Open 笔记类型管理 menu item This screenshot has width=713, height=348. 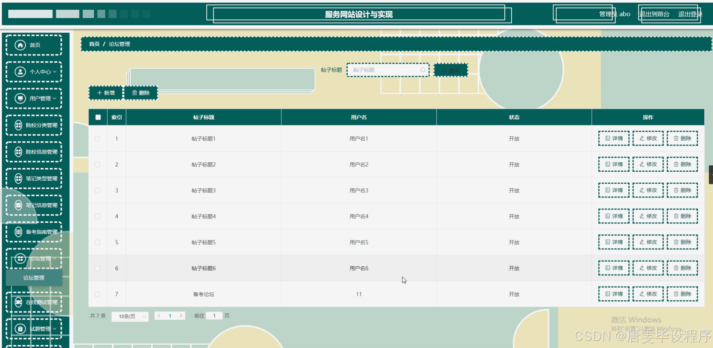34,178
